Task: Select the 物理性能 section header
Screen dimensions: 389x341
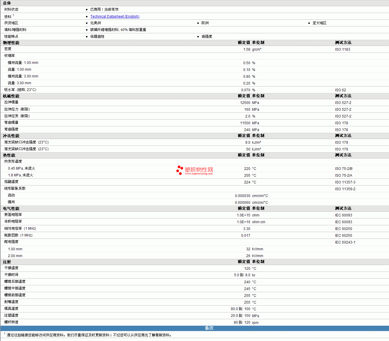Action: click(x=11, y=43)
